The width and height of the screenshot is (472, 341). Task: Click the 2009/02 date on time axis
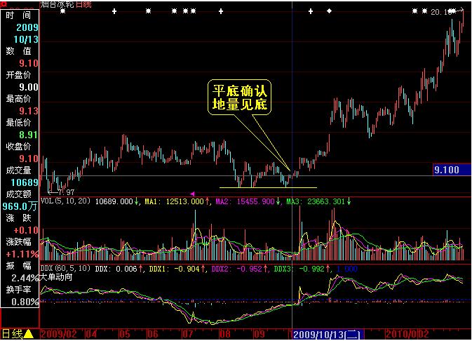click(59, 334)
